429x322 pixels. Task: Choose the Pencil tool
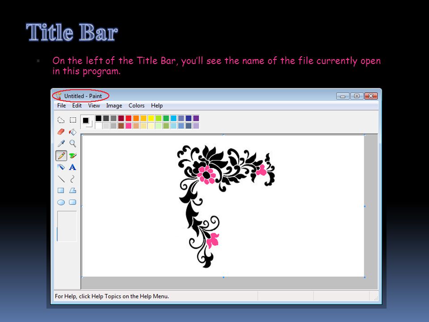tap(61, 156)
